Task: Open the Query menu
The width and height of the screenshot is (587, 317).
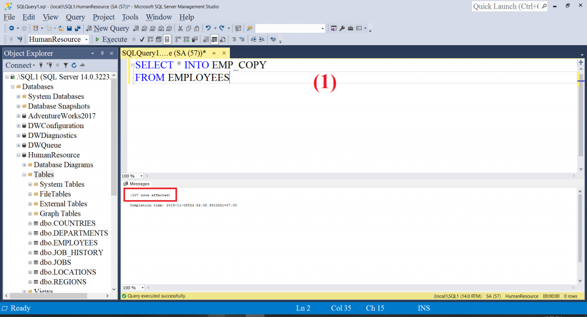Action: (75, 17)
